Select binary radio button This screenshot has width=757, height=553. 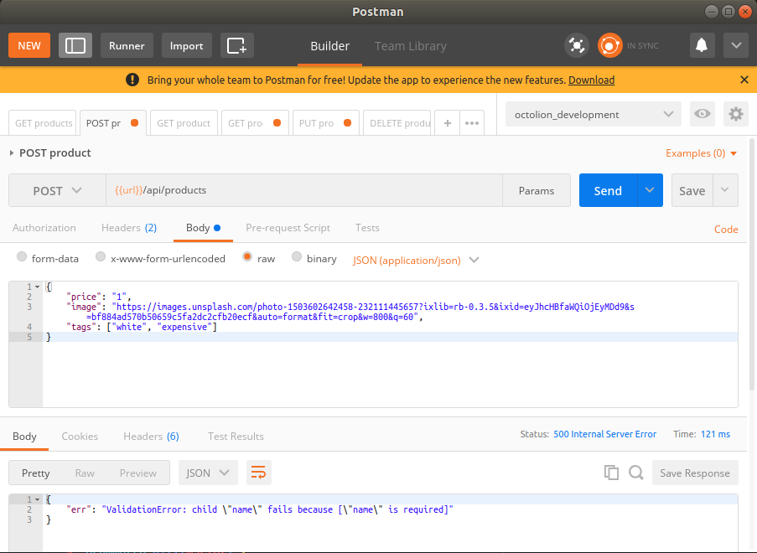tap(297, 256)
